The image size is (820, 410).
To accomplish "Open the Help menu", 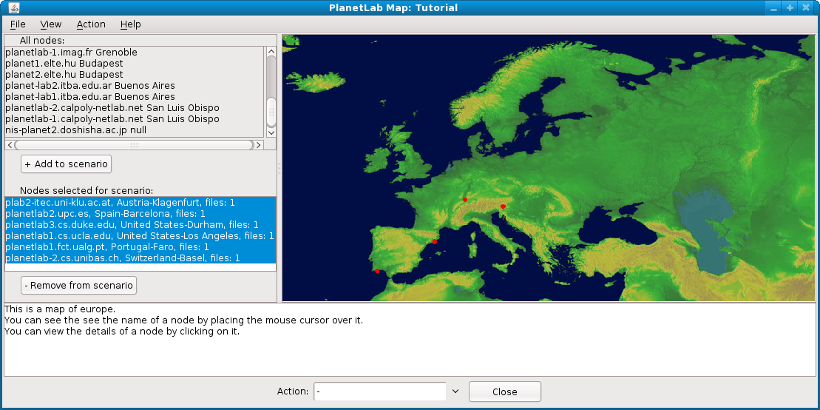I will (131, 24).
